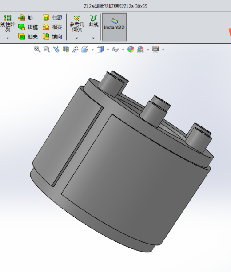Select the Zoom to Area tool

47,49
